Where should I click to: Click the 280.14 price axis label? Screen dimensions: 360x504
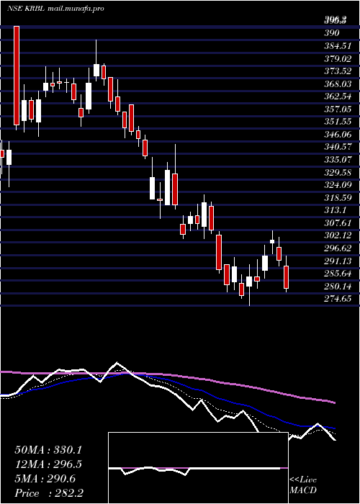(x=337, y=287)
